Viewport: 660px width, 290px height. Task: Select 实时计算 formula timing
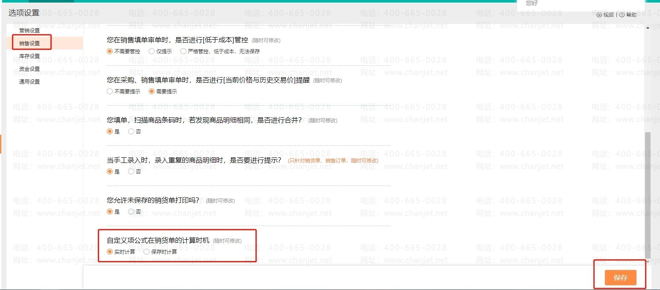(x=110, y=252)
